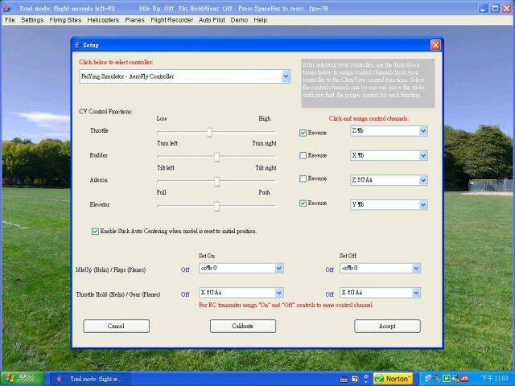Click the keyboard icon in the language bar

344,380
